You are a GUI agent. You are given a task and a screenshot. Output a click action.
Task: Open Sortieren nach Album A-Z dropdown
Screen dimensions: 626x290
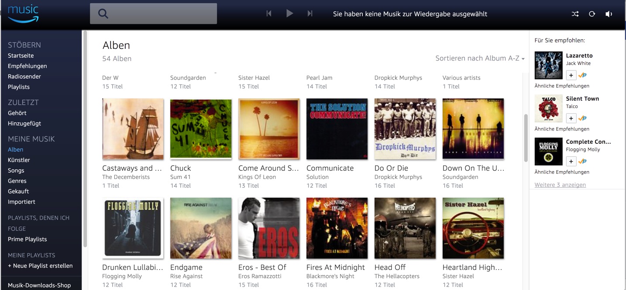pos(480,58)
